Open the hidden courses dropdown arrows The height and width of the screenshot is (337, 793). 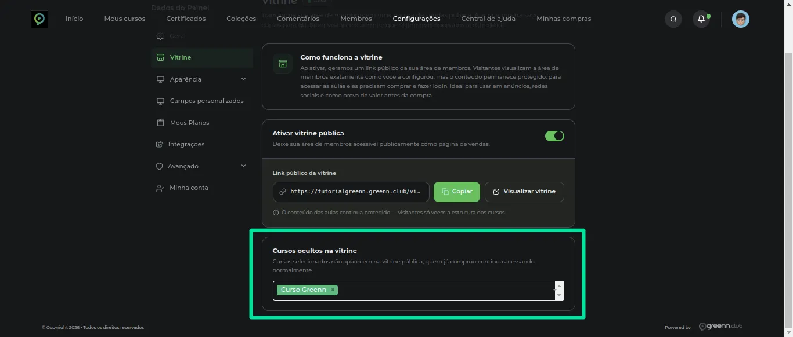(559, 291)
